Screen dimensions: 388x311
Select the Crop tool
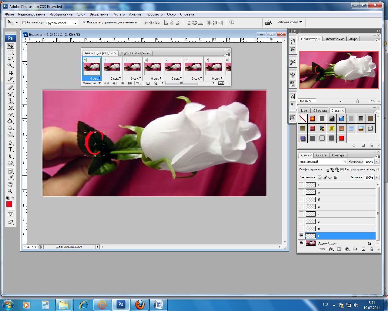point(10,72)
